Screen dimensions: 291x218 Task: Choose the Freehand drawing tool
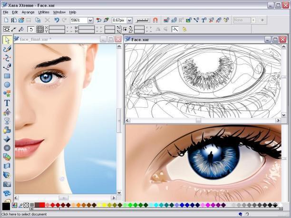[7, 49]
